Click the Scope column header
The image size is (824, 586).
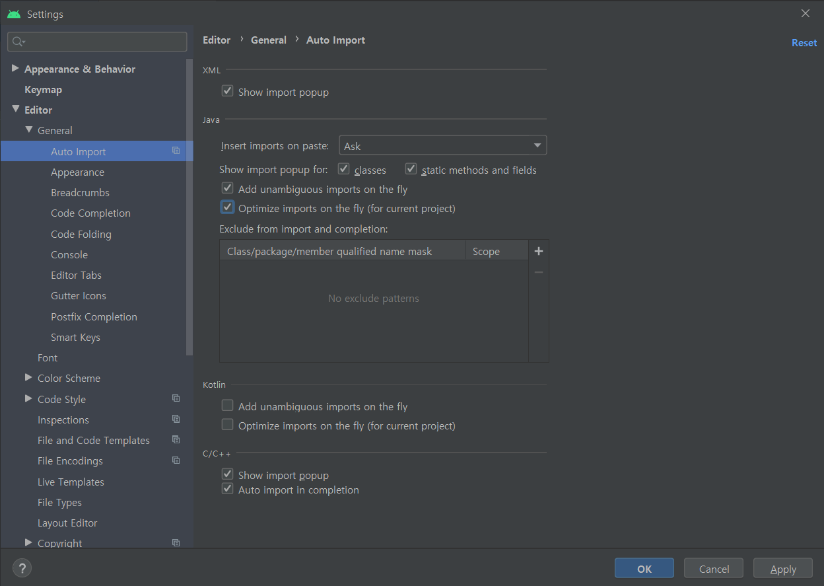click(x=497, y=251)
